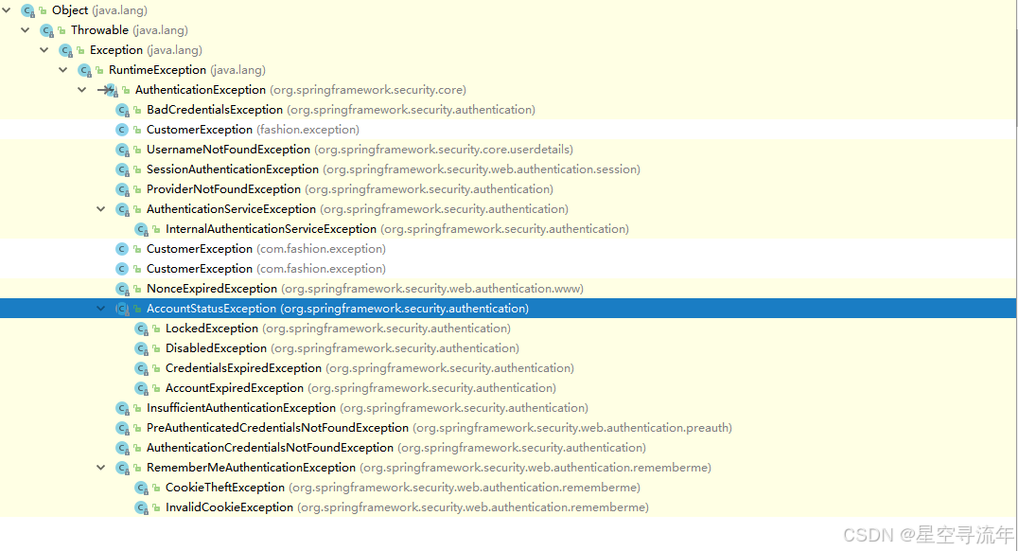Click the class icon beside Exception (java.lang)

point(65,50)
